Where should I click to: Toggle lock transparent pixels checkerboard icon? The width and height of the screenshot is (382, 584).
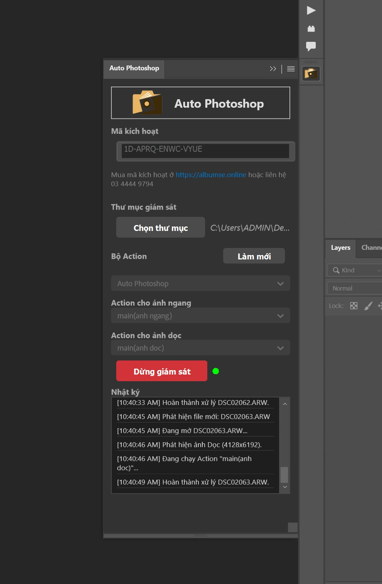[x=354, y=306]
